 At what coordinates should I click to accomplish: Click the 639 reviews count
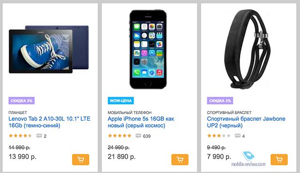147,136
